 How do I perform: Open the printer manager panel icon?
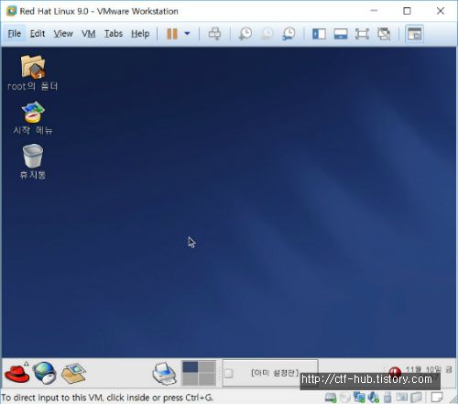point(165,373)
